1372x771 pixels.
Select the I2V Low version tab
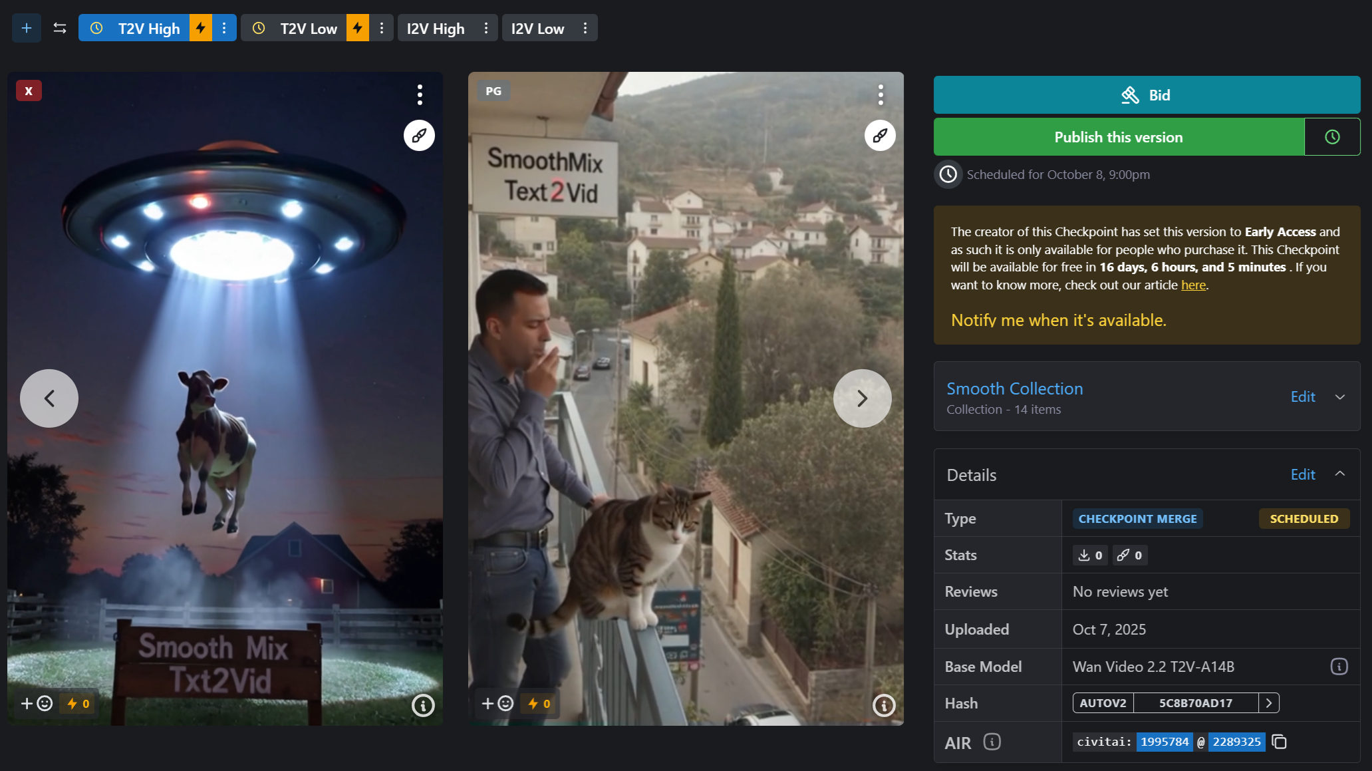pyautogui.click(x=537, y=29)
